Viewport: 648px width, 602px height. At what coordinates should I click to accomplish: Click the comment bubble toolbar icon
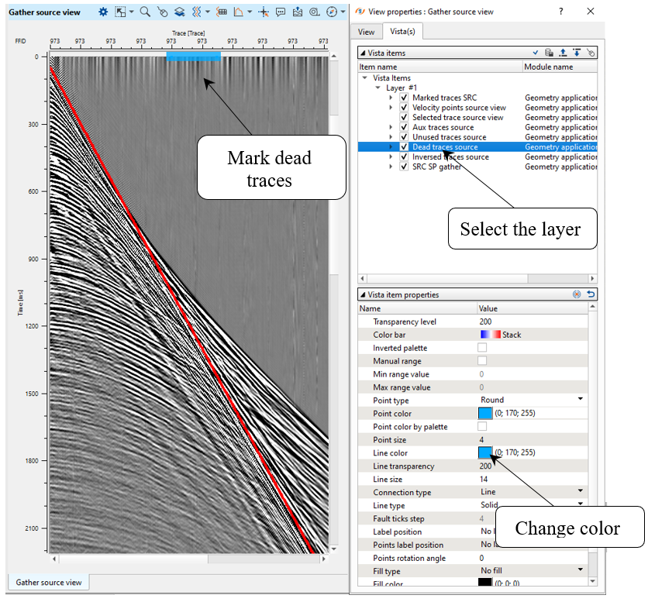[281, 12]
